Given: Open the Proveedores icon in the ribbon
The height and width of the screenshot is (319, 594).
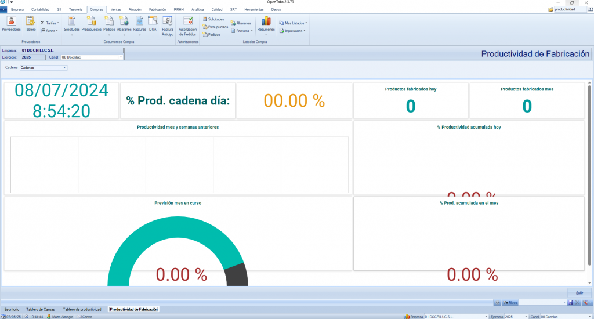Looking at the screenshot, I should coord(11,24).
